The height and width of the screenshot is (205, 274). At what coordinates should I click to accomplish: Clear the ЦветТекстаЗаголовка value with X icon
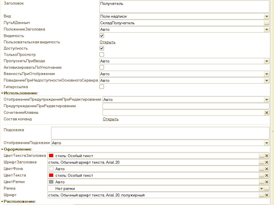[267, 156]
